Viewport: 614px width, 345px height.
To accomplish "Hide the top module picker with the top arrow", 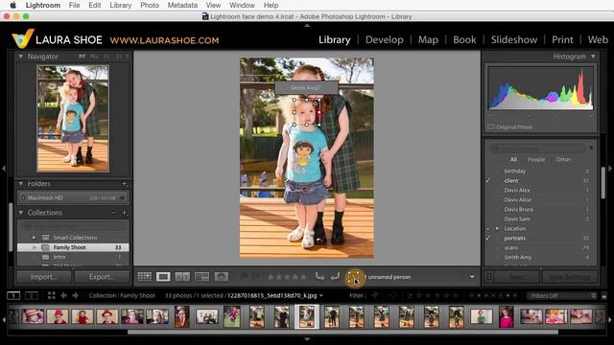I will pyautogui.click(x=307, y=26).
